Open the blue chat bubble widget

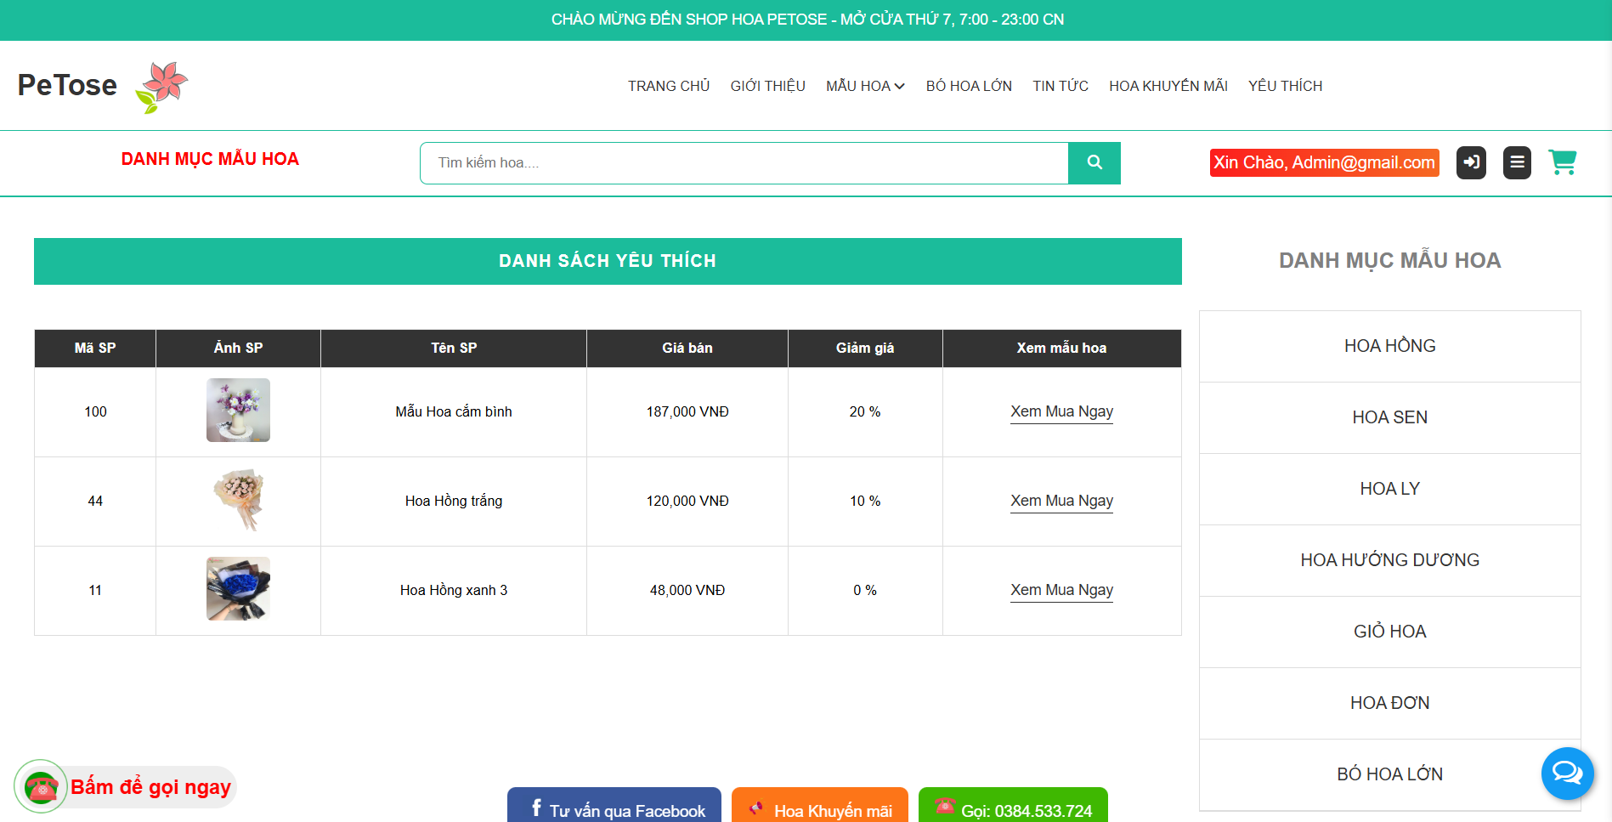(x=1567, y=774)
